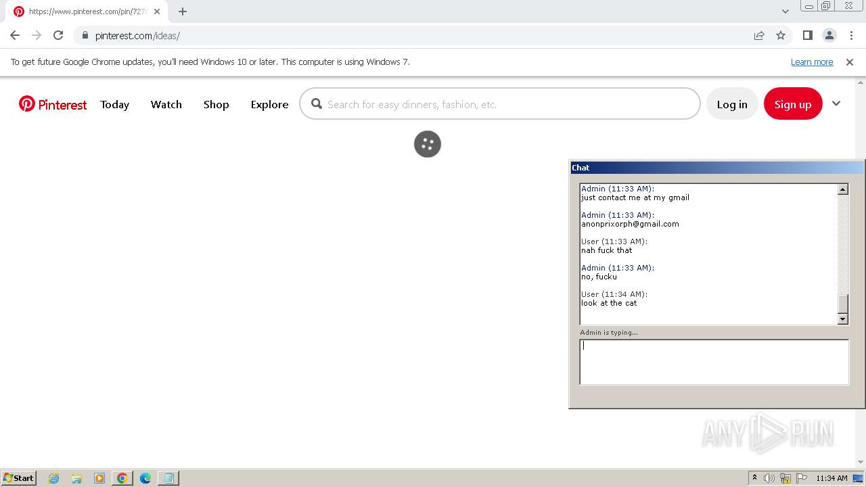The image size is (866, 487).
Task: Open the Explore page
Action: [x=269, y=104]
